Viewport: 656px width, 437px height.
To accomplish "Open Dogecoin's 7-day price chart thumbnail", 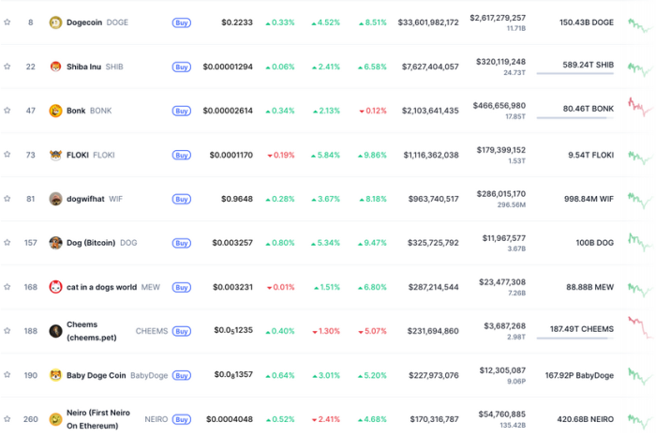I will 640,22.
